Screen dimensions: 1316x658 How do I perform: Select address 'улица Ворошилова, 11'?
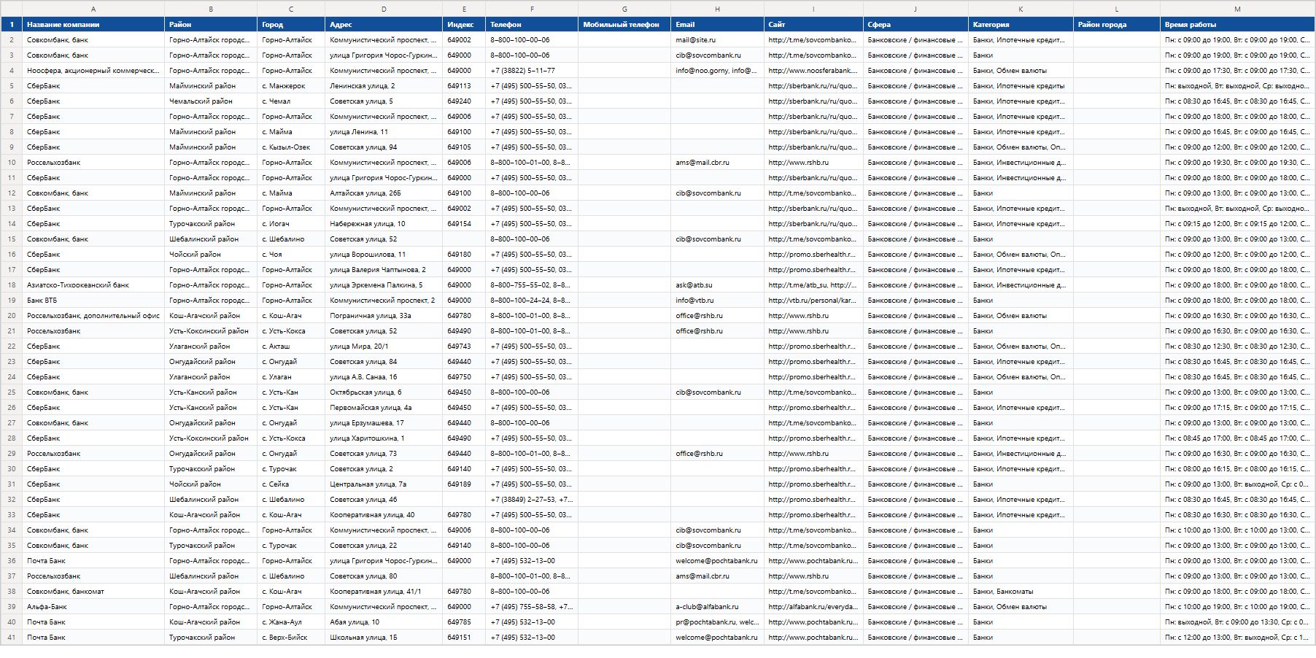(384, 255)
